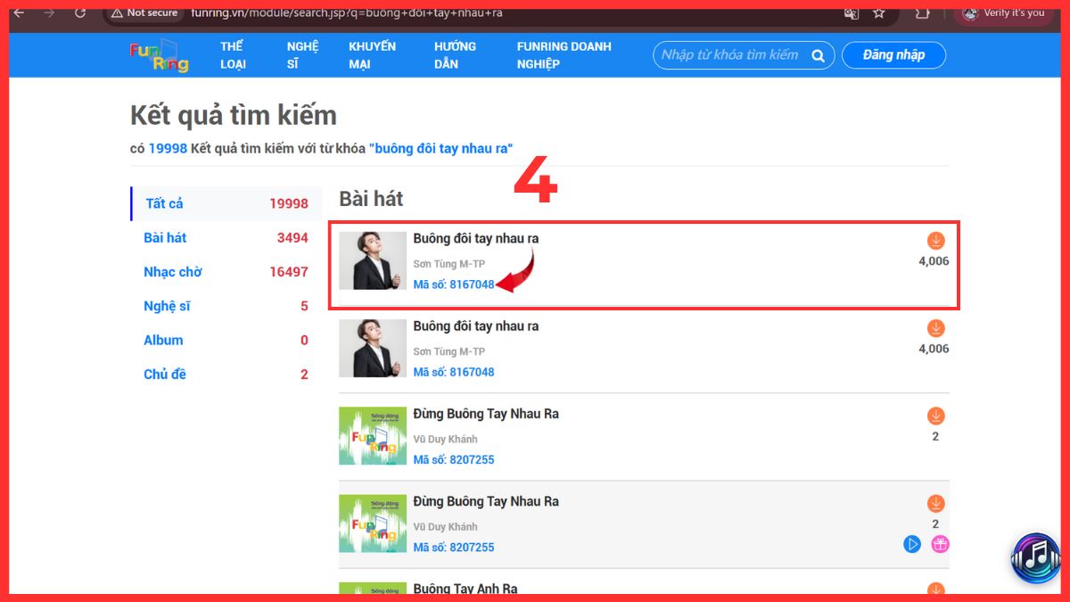Open the Not secure site info chip
Screen dimensions: 1070x602
(x=143, y=13)
